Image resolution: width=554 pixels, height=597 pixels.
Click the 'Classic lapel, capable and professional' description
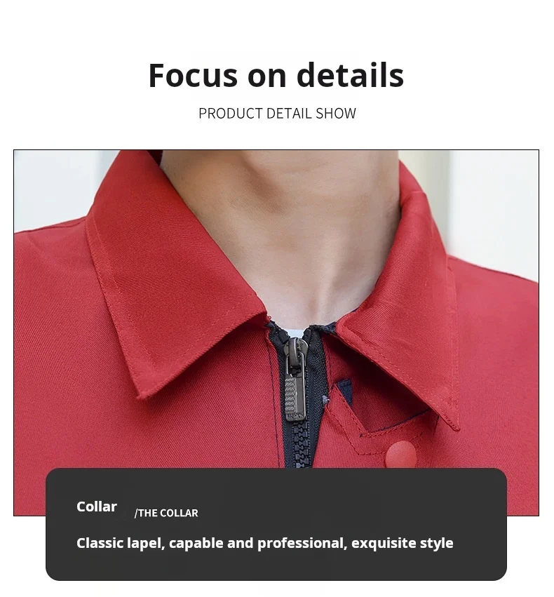tap(212, 543)
